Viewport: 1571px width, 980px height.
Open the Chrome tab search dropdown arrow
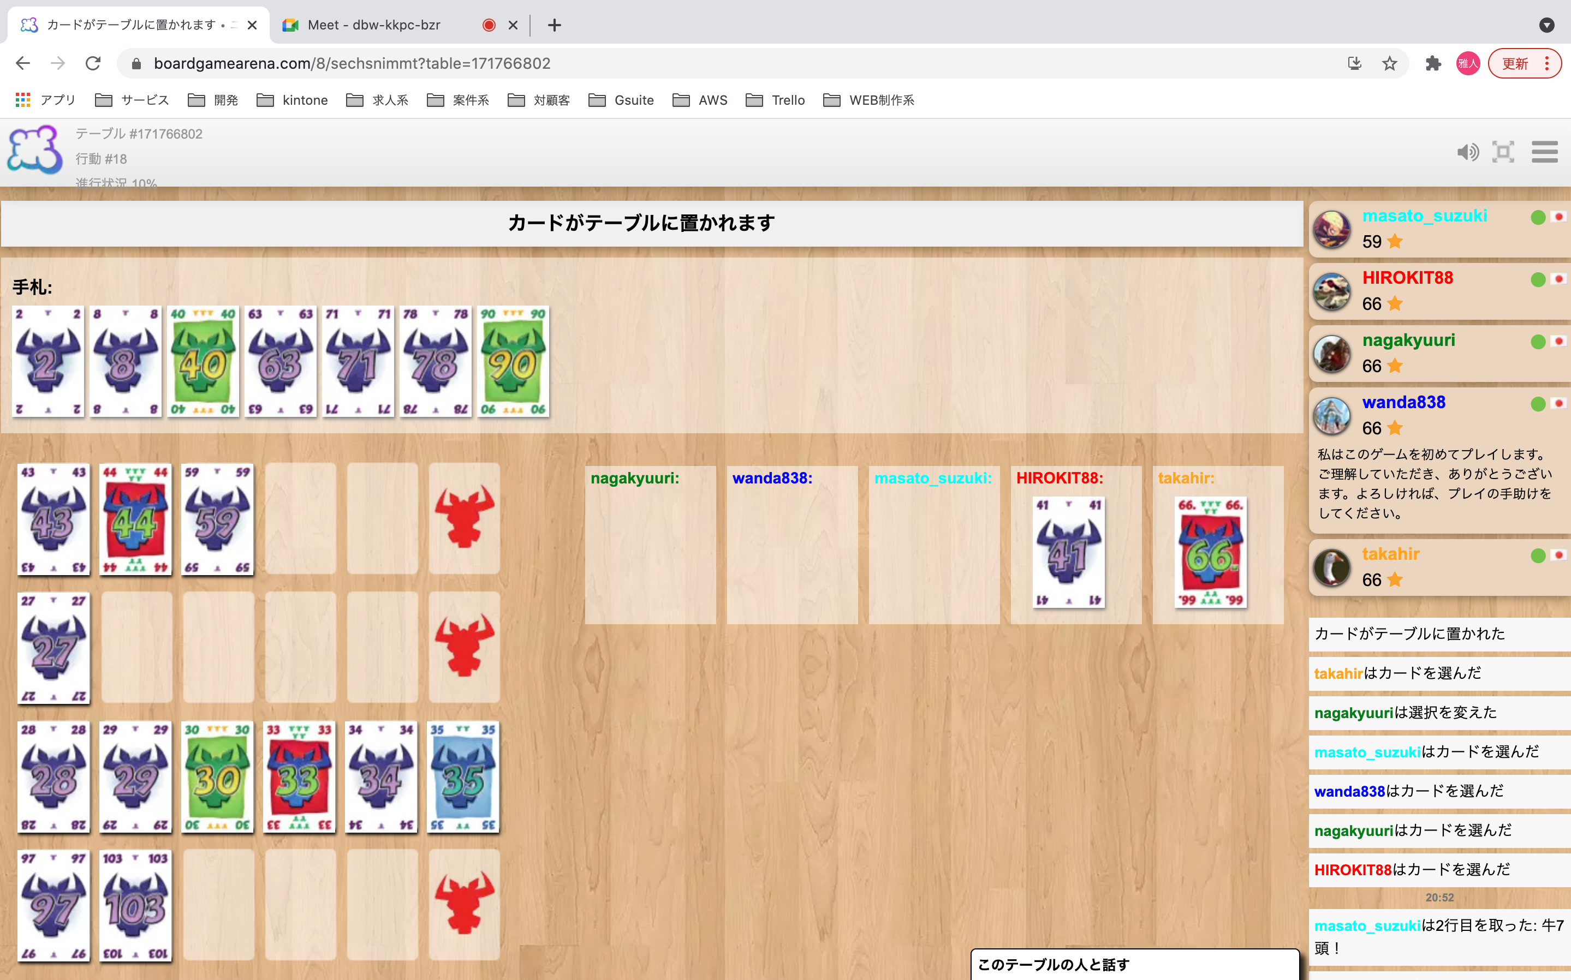point(1546,25)
